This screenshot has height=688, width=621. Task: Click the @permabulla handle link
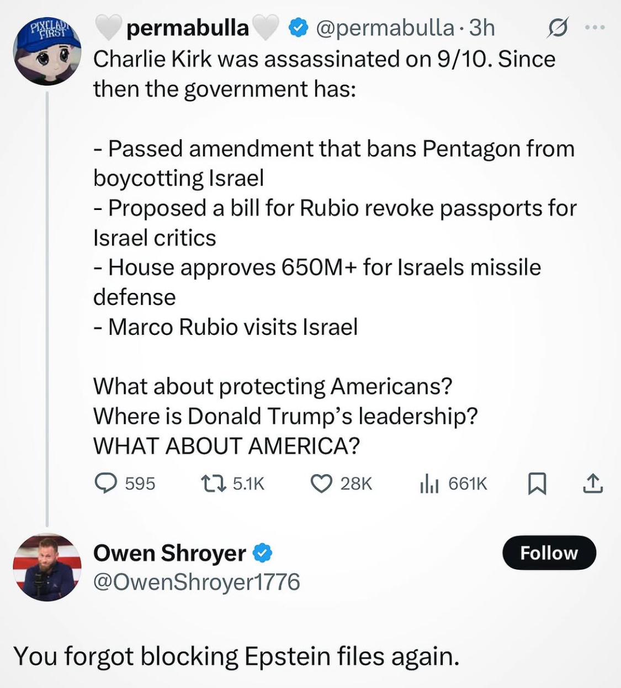point(385,28)
